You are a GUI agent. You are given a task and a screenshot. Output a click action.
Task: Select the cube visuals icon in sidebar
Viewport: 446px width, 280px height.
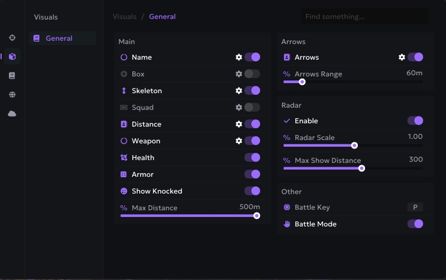click(12, 56)
